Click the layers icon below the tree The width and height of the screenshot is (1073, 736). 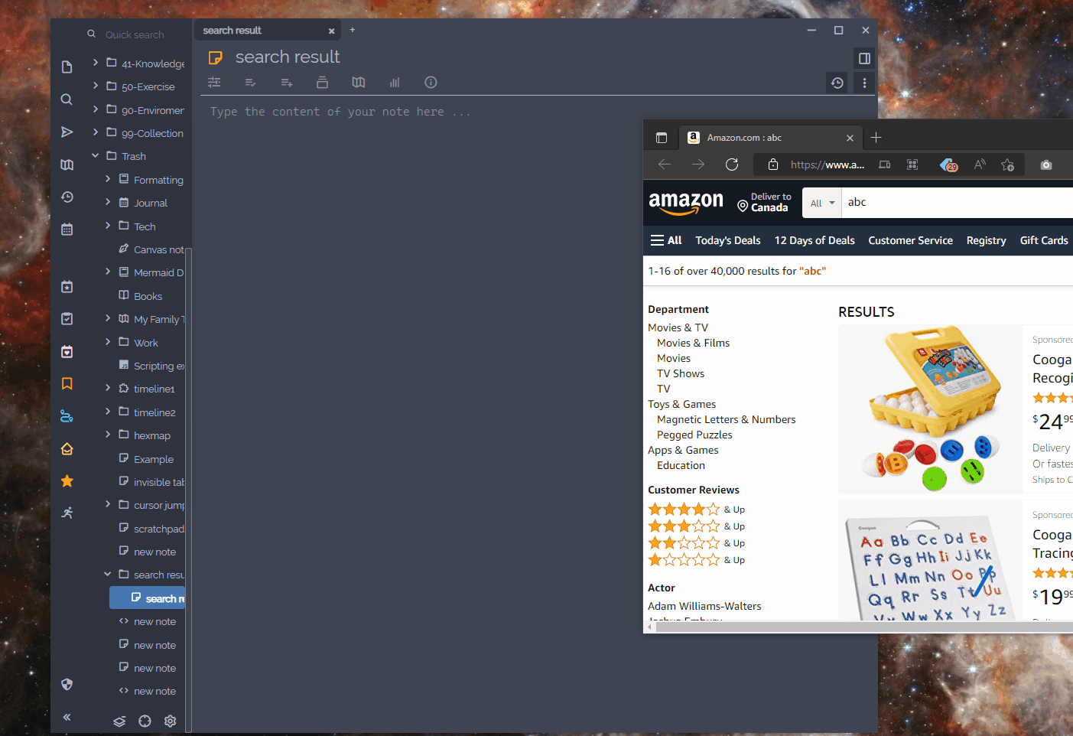(x=119, y=721)
